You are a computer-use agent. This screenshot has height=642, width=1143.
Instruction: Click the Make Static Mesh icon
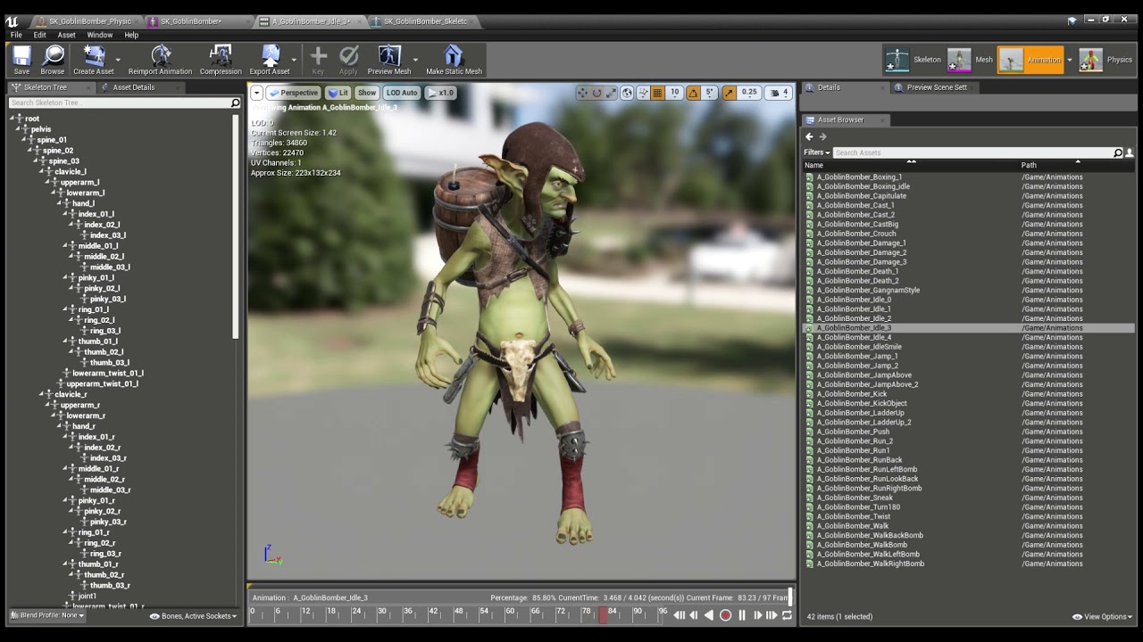(454, 61)
